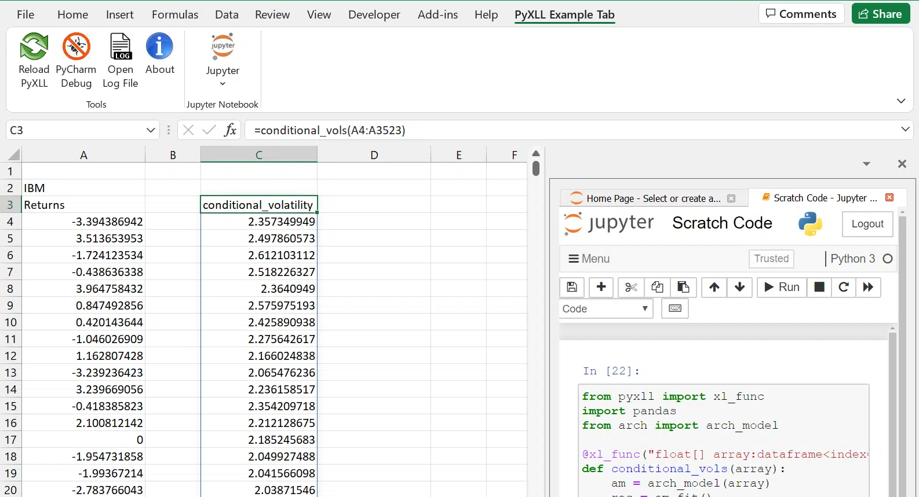Log out of Jupyter
The image size is (919, 497).
click(867, 224)
